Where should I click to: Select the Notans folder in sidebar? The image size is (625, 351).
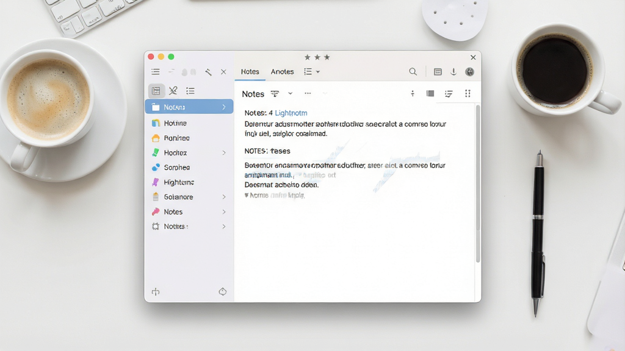pyautogui.click(x=189, y=107)
